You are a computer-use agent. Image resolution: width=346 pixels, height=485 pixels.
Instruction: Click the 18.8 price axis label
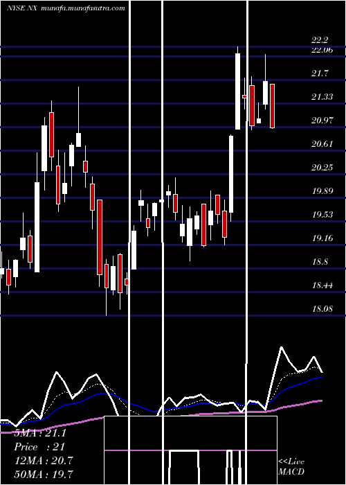click(320, 262)
